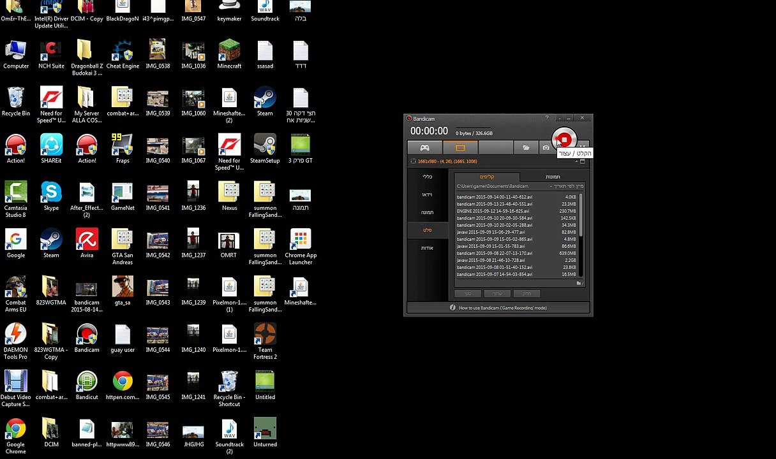
Task: Select javaw 2015-09-08 21-46-10-728.avi
Action: point(517,260)
